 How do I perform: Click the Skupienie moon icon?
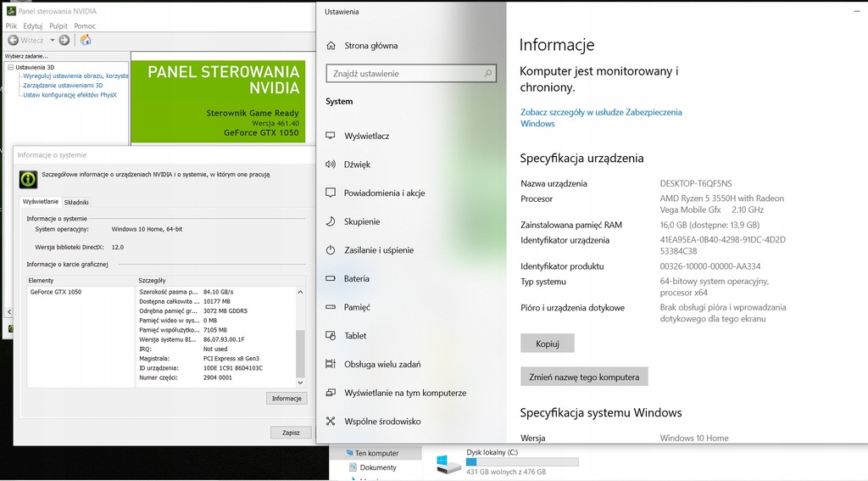point(331,221)
